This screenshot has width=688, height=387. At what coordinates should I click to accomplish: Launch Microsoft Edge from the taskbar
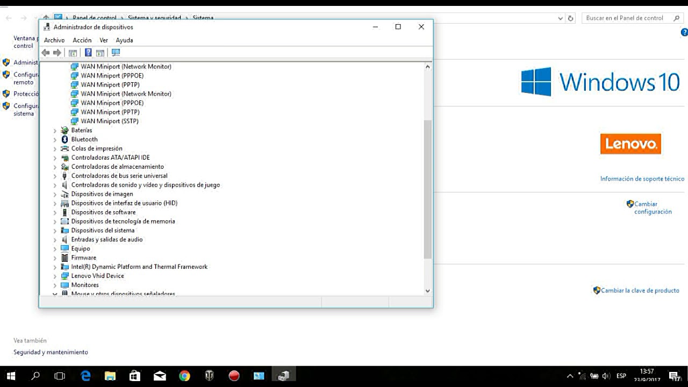tap(85, 376)
